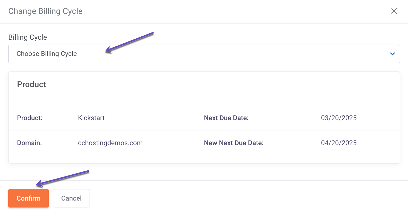Viewport: 408px width, 215px height.
Task: Select the 03/20/2025 next due date
Action: click(x=339, y=118)
